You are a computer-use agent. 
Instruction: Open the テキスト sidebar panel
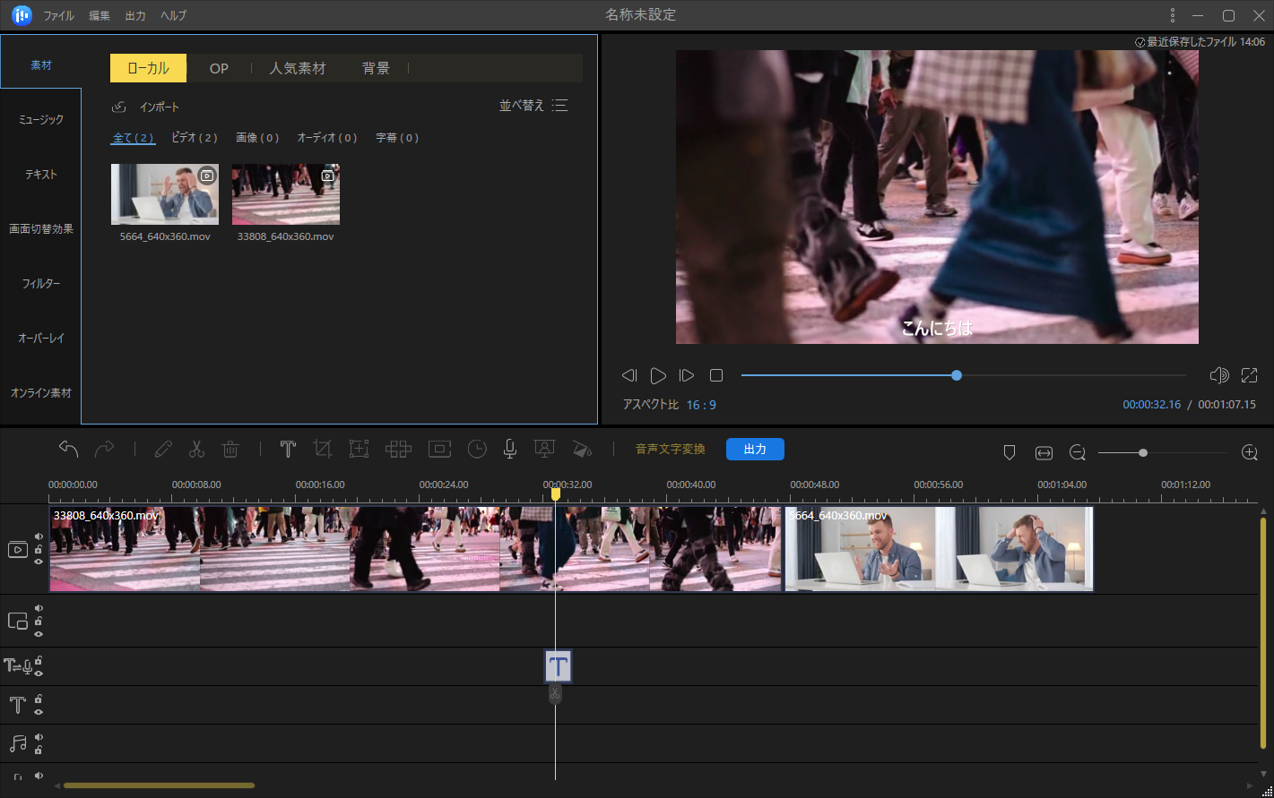click(x=40, y=174)
